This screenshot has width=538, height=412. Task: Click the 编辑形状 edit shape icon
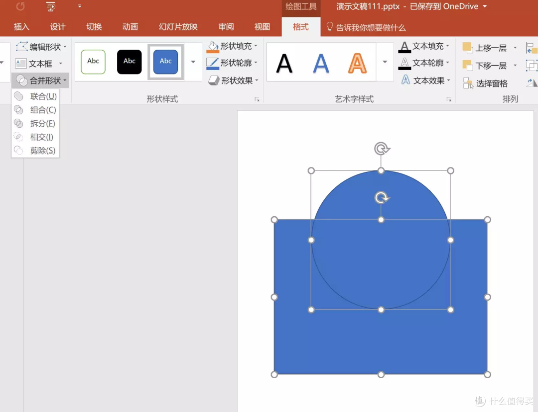tap(21, 47)
